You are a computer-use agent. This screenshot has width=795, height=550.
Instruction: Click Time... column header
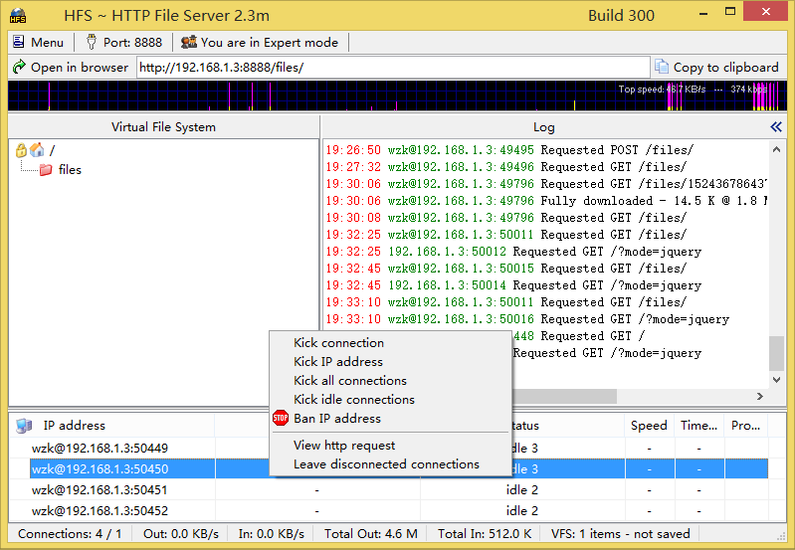[699, 426]
